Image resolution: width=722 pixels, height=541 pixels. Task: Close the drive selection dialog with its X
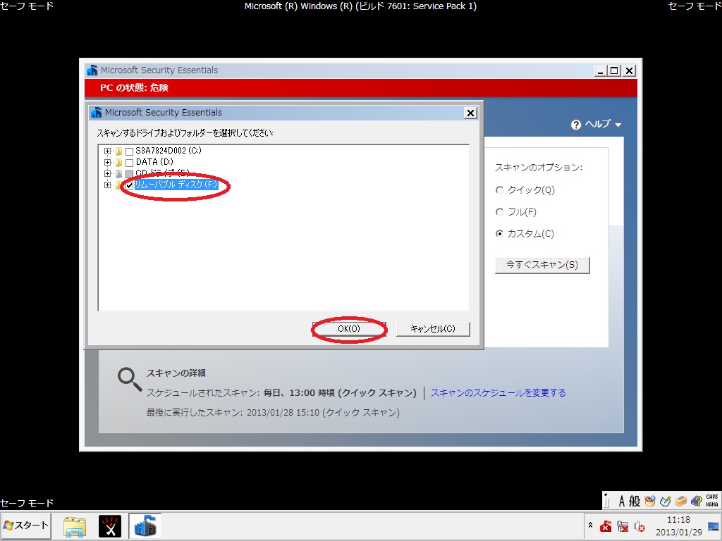coord(470,113)
